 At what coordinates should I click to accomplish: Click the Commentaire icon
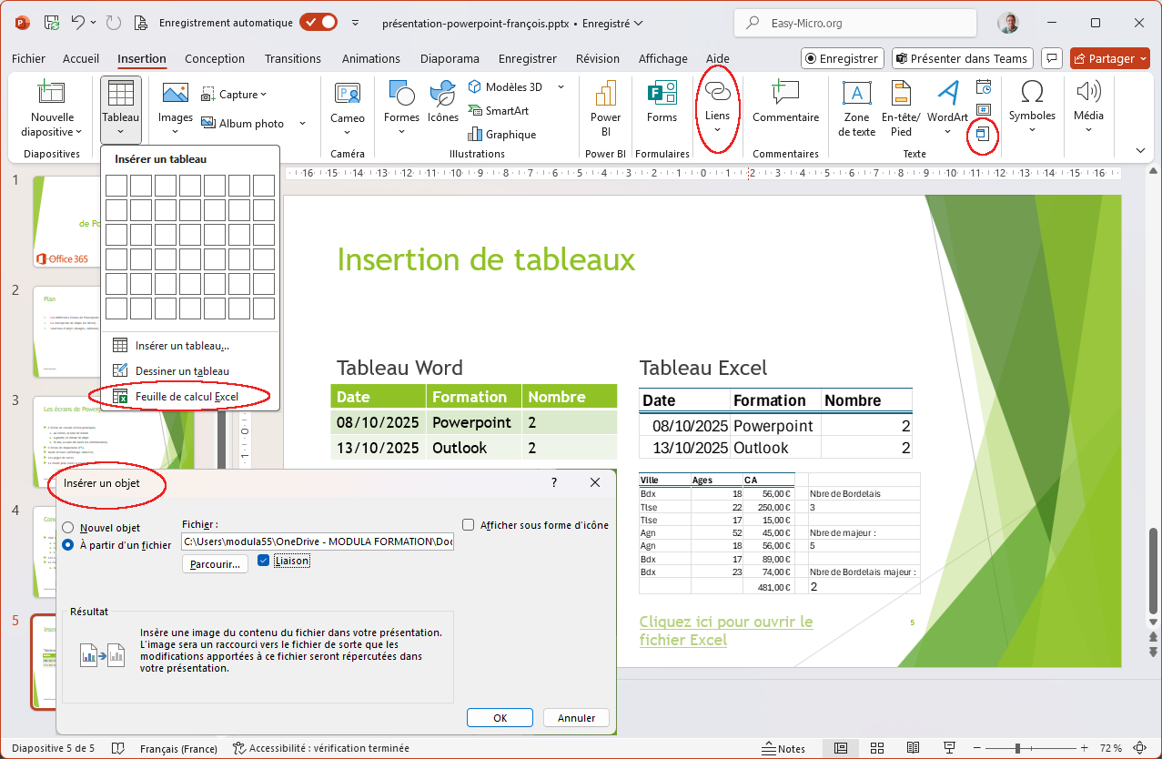(x=784, y=94)
